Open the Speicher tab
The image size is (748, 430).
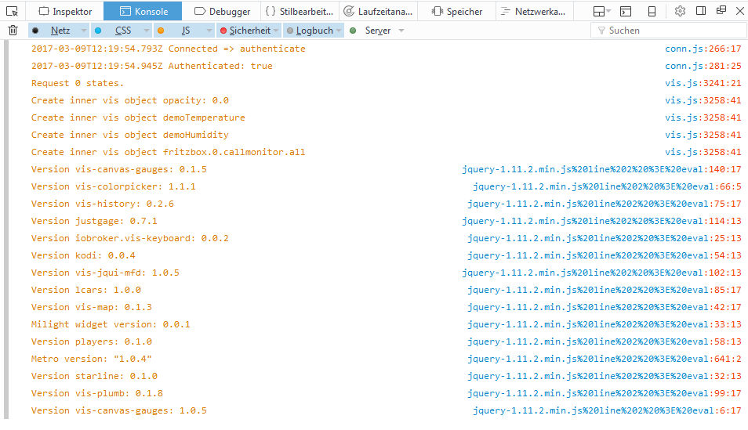tap(457, 11)
